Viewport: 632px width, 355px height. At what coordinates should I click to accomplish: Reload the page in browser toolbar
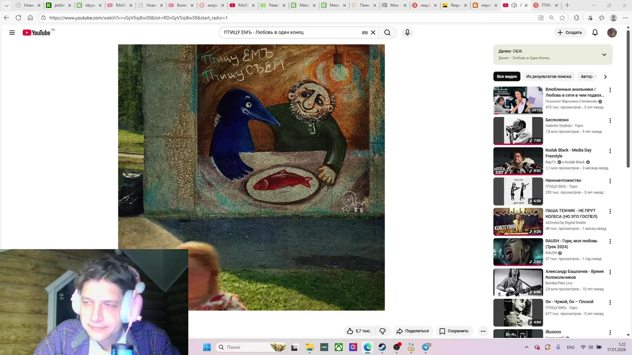18,18
